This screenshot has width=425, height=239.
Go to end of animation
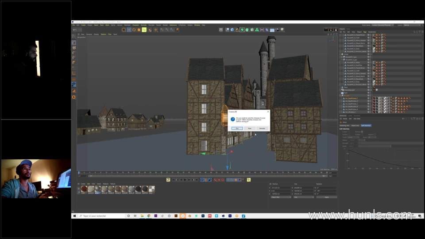coord(197,180)
